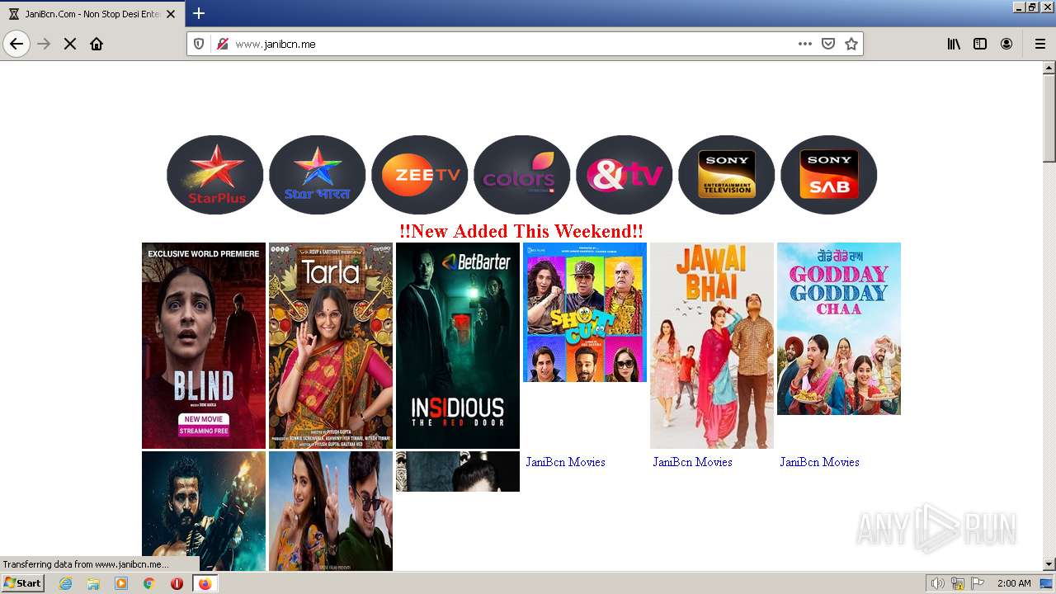
Task: Save page to Pocket
Action: (828, 44)
